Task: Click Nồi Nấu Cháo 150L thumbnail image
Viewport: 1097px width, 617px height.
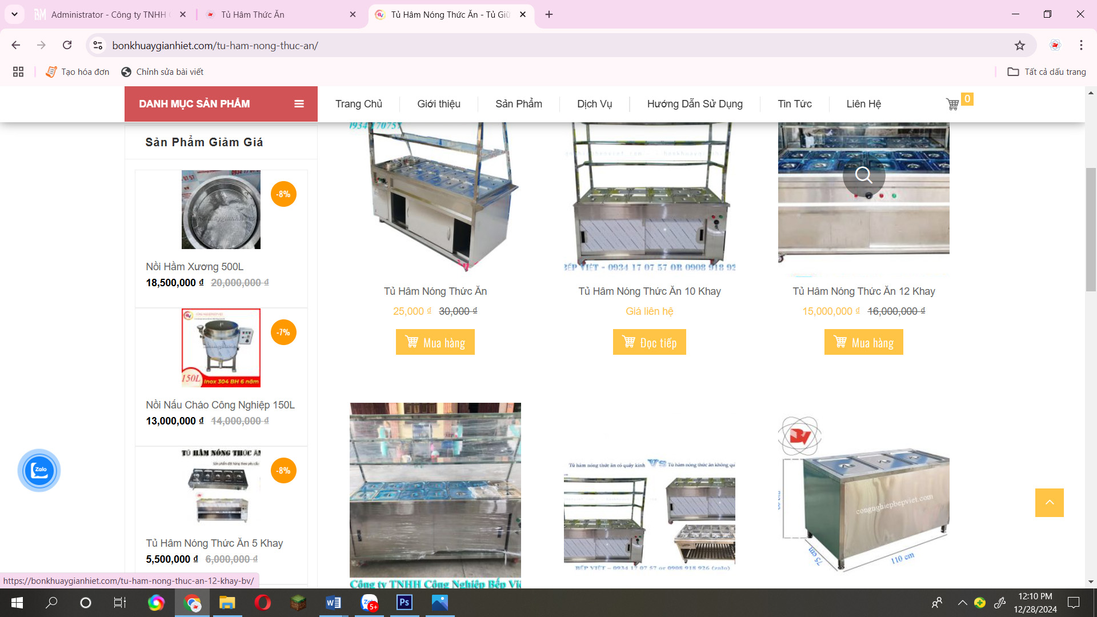Action: tap(221, 348)
